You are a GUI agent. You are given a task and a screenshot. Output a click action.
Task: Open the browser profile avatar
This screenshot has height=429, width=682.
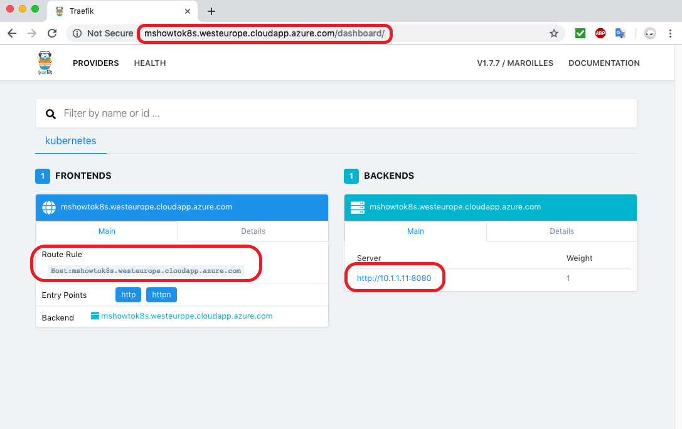pyautogui.click(x=650, y=33)
